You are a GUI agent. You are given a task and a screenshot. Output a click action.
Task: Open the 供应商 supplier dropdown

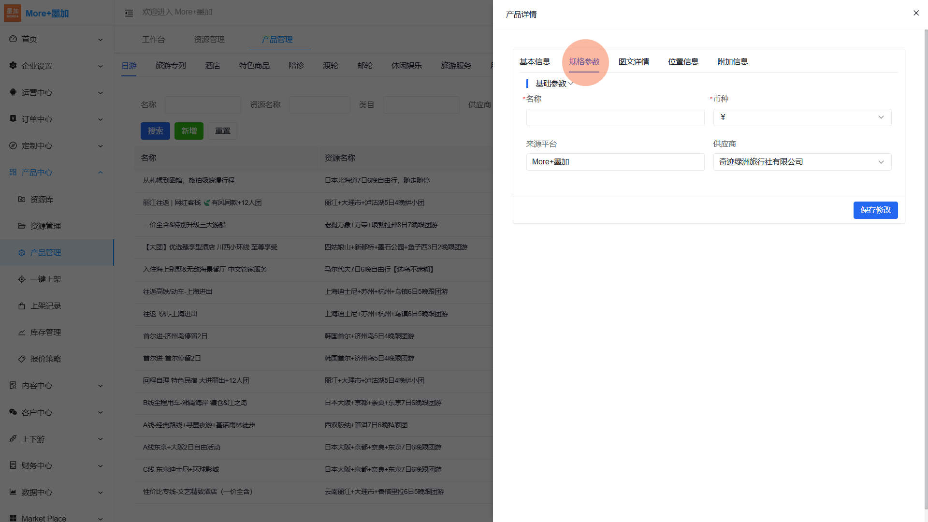tap(802, 162)
